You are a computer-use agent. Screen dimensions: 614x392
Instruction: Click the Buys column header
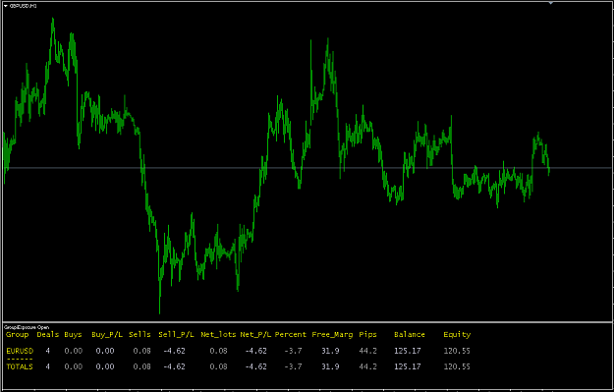[x=74, y=335]
